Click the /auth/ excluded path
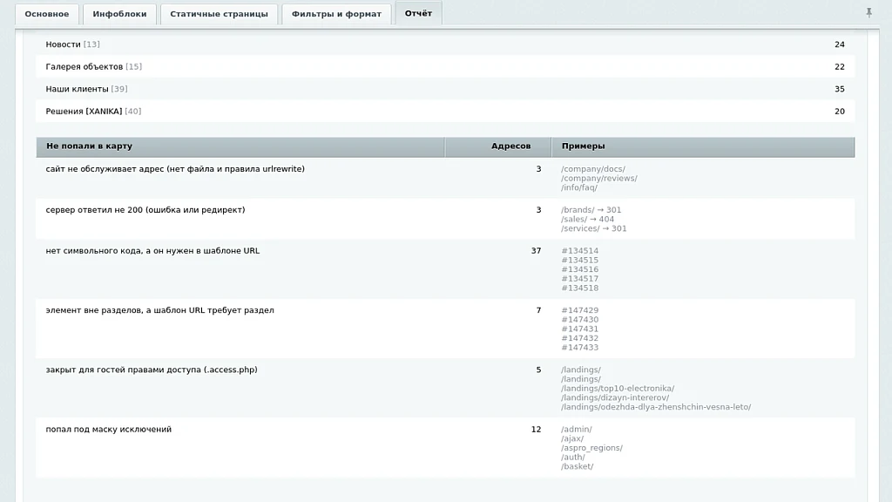Screen dimensions: 892x502 pos(573,457)
